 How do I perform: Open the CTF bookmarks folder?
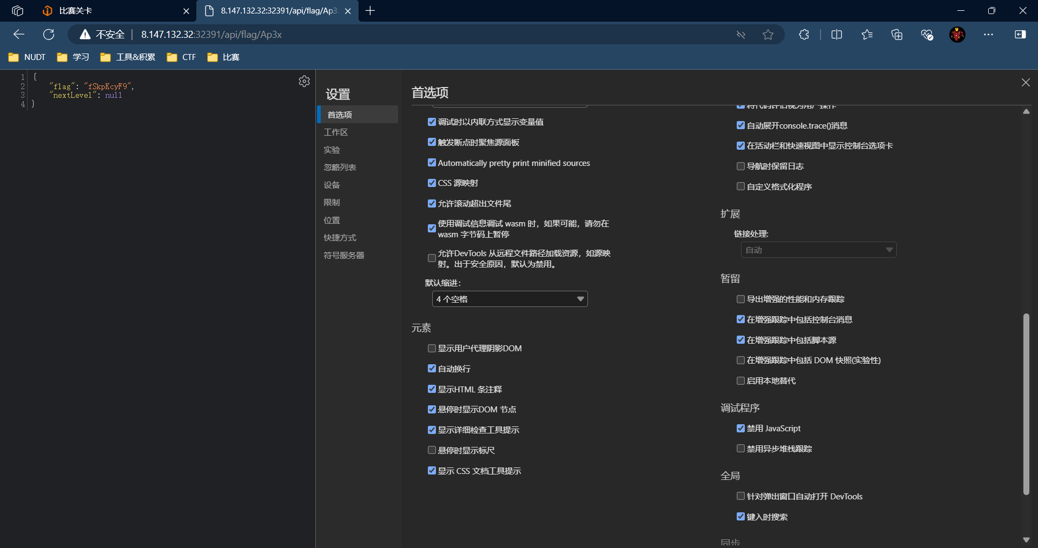(182, 57)
